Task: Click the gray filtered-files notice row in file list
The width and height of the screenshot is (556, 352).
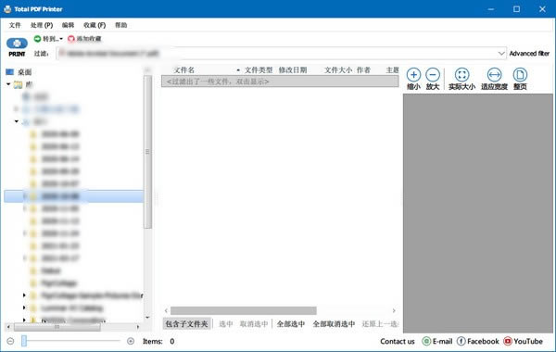Action: tap(280, 82)
